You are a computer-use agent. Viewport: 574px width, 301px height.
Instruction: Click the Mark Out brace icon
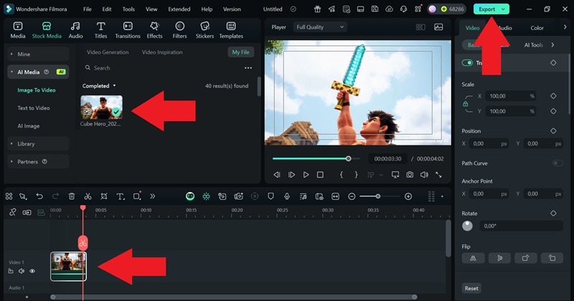tap(356, 175)
